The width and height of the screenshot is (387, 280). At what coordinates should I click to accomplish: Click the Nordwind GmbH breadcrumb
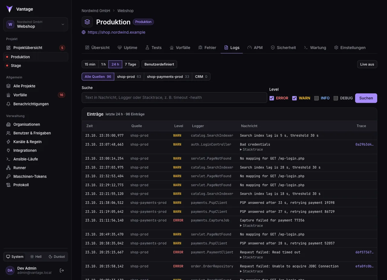pos(96,11)
